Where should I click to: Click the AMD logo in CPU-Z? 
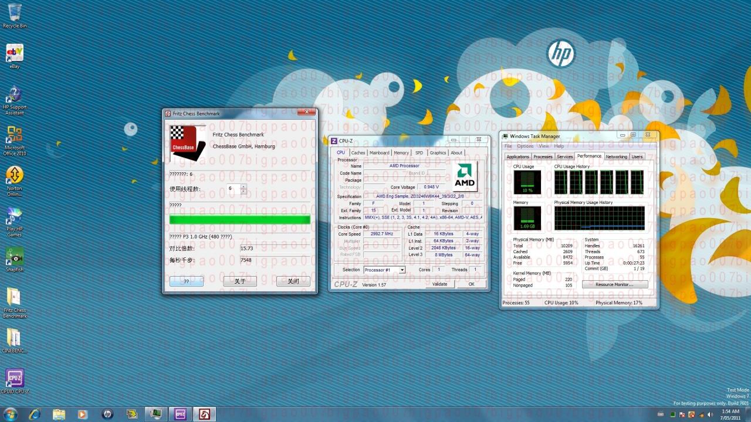point(465,176)
